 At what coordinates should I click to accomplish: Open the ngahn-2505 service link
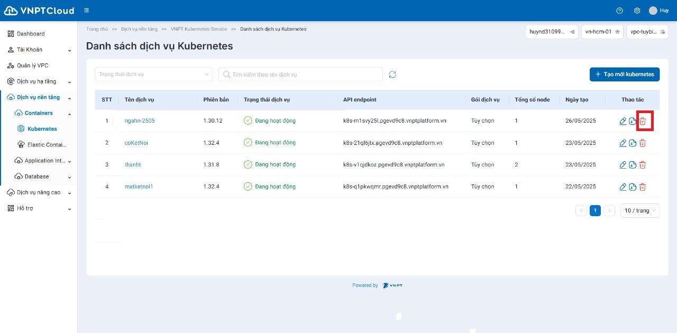coord(140,121)
